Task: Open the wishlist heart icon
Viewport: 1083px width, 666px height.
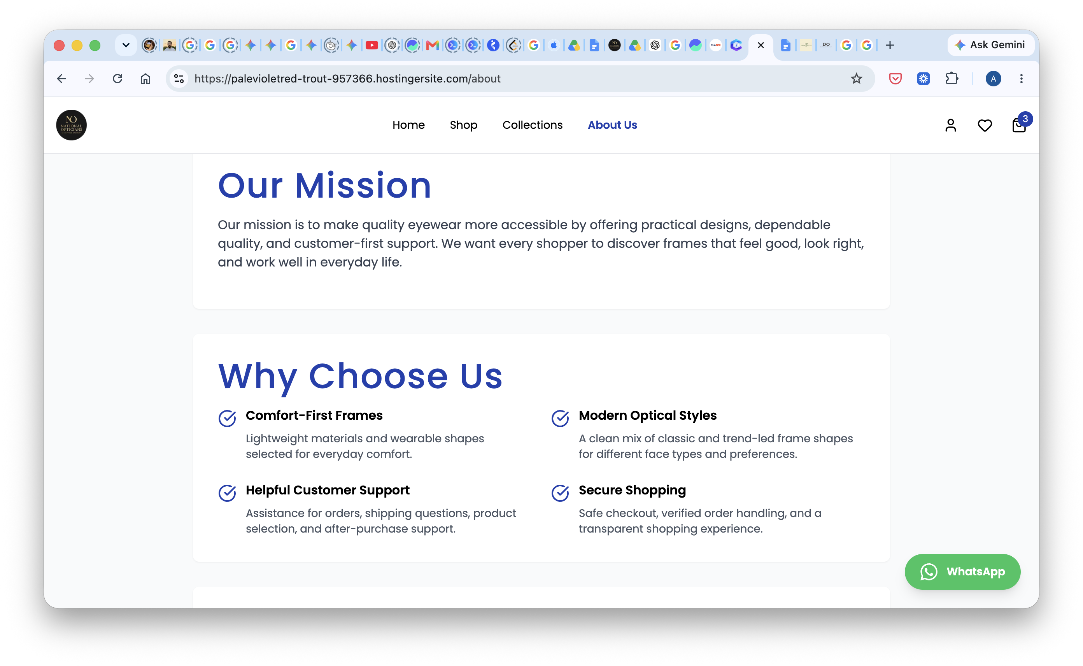Action: (x=985, y=126)
